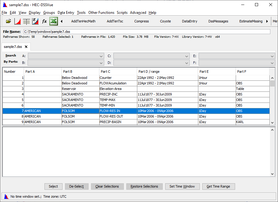
Task: Open the tabulate data icon
Action: pyautogui.click(x=26, y=21)
